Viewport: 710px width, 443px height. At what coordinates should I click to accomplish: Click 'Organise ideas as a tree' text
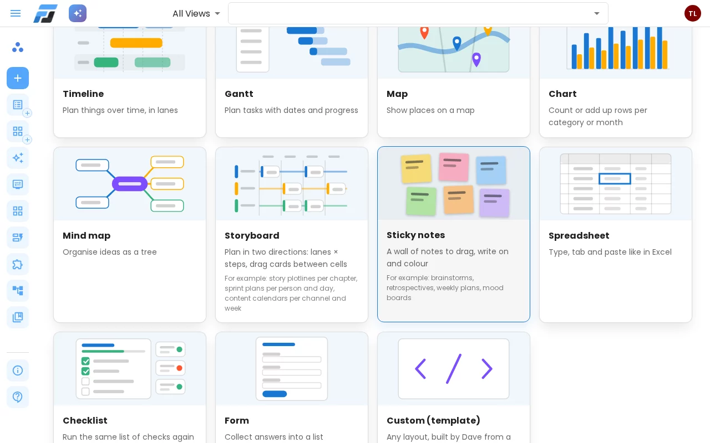click(x=110, y=252)
